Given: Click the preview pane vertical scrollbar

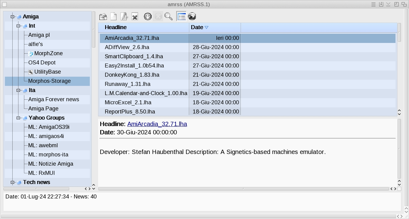Looking at the screenshot, I should [x=399, y=149].
